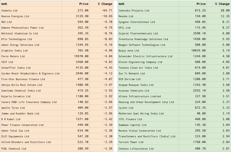Select Canara HSBC Life Insurance Company Ltd
This screenshot has height=152, width=231.
click(x=31, y=102)
